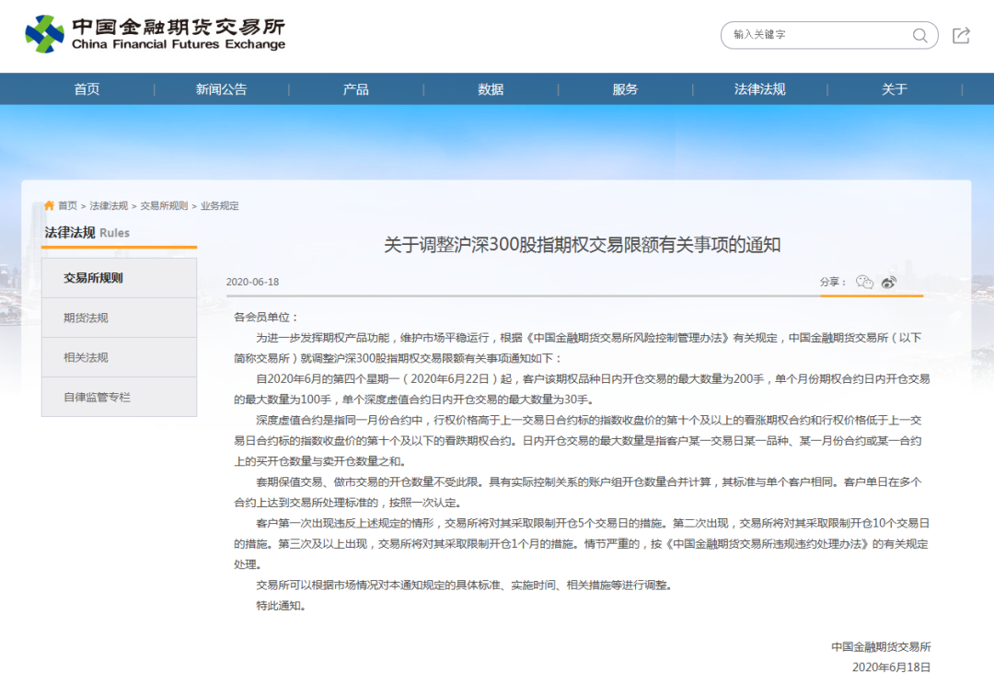Open the 关于 navigation menu
Screen dimensions: 994x684
click(895, 89)
